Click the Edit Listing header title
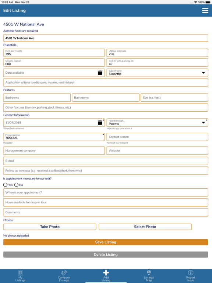 point(14,10)
